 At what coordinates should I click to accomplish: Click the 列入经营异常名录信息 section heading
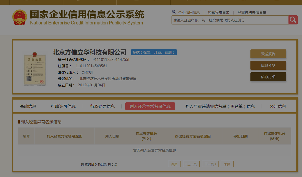click(41, 122)
